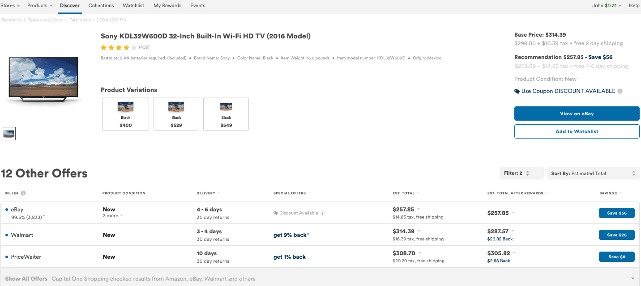The height and width of the screenshot is (286, 641).
Task: Open the Products menu
Action: [40, 5]
